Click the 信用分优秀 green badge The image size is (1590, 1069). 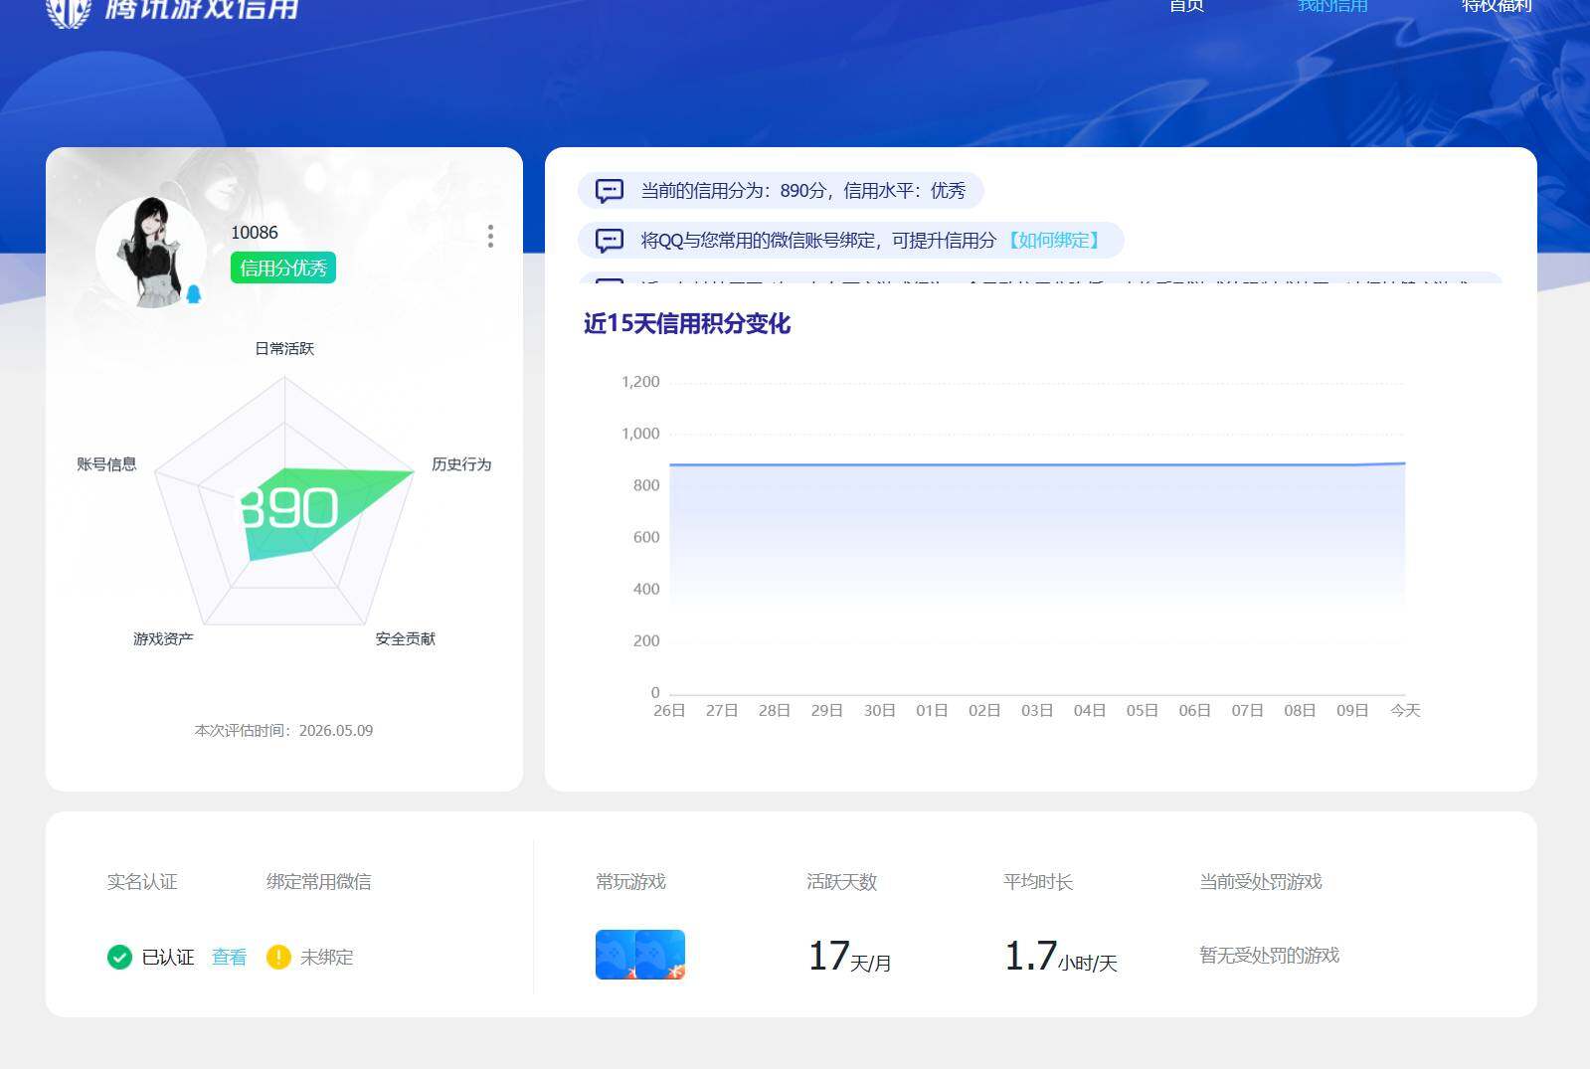[x=283, y=267]
